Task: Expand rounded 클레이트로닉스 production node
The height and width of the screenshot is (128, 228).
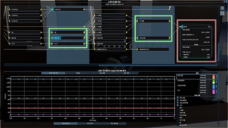Action: 97,49
